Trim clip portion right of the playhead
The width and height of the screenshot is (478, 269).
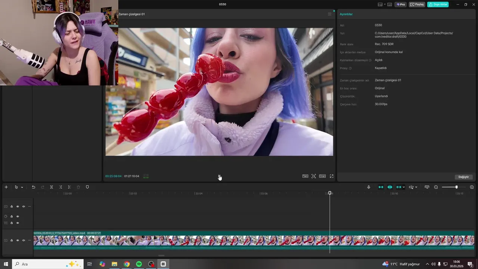[x=69, y=187]
